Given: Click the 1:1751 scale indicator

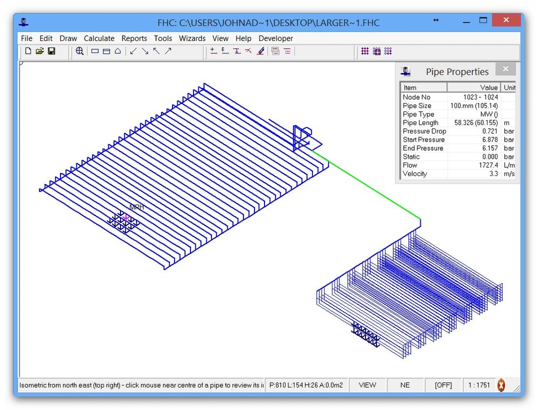Looking at the screenshot, I should (479, 385).
